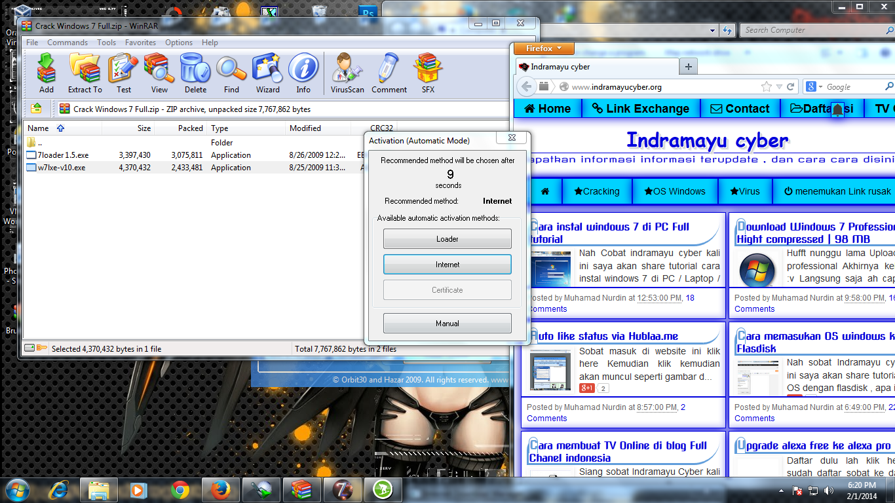Click the volume speaker tray icon
Screen dimensions: 895x503
829,490
